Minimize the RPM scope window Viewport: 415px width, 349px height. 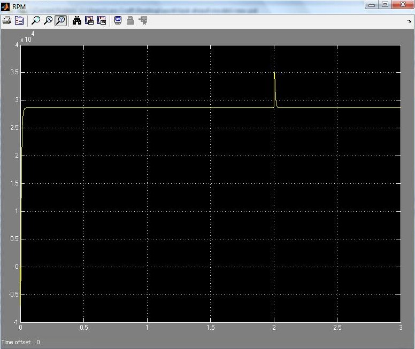tap(372, 5)
